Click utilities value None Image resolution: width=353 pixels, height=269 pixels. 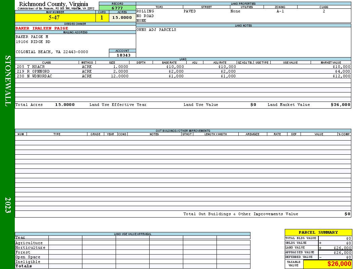click(x=235, y=11)
